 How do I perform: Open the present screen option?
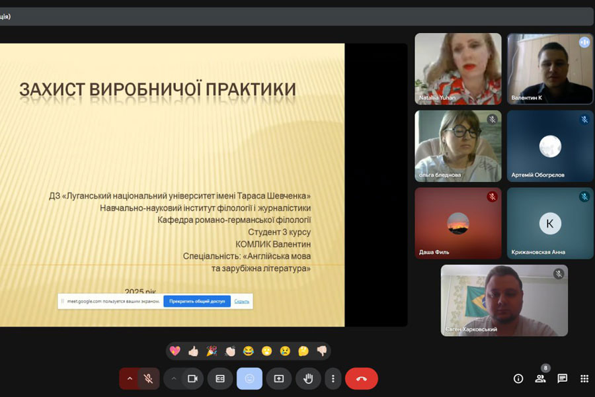coord(279,378)
